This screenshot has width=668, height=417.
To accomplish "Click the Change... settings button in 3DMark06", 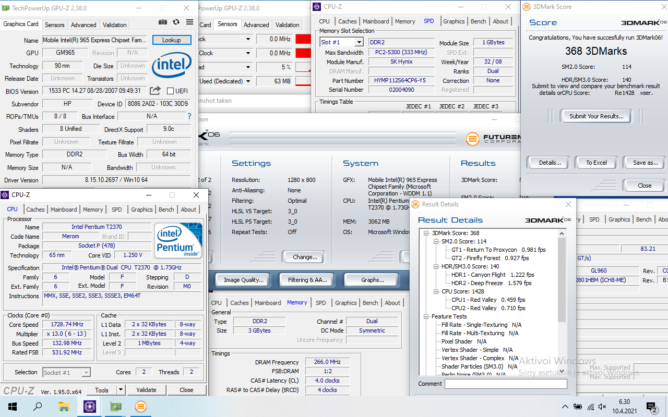I will point(305,257).
